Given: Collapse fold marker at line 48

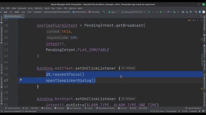Looking at the screenshot, I should point(17,87).
